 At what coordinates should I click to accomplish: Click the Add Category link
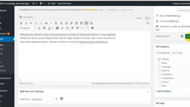[164, 91]
